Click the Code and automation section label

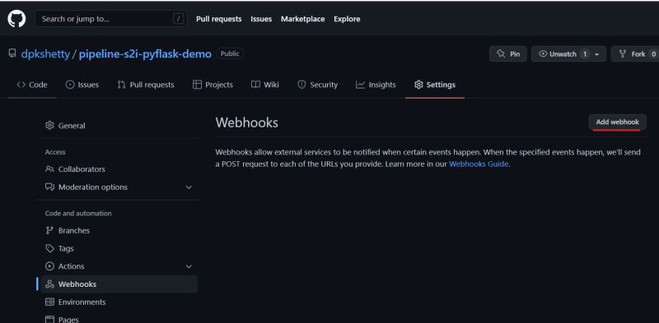(78, 213)
